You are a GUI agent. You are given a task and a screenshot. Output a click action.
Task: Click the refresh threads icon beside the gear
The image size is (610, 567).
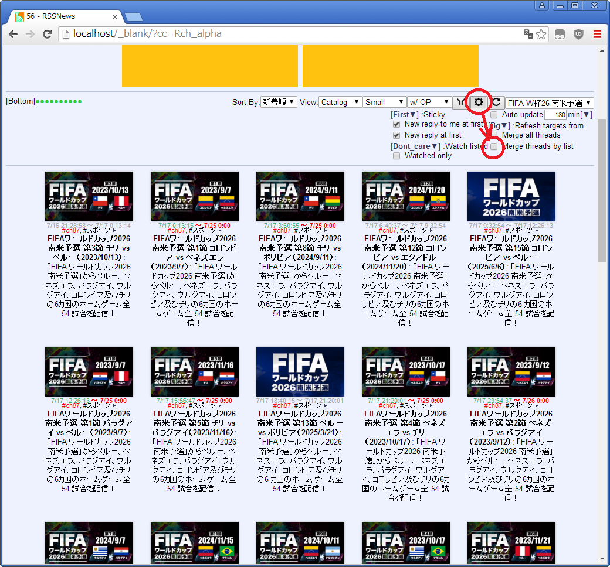[x=496, y=102]
